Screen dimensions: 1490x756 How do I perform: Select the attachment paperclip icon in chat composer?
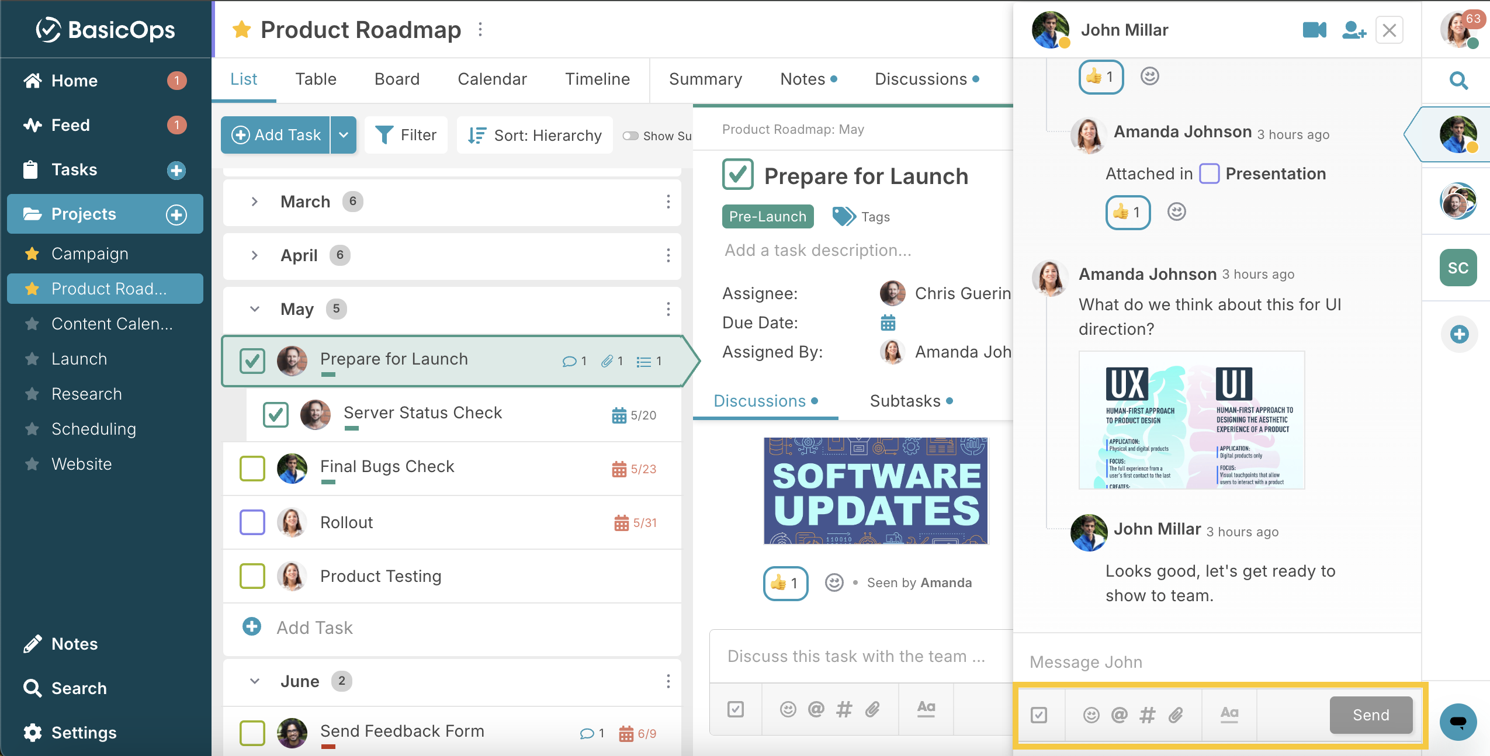click(1176, 715)
